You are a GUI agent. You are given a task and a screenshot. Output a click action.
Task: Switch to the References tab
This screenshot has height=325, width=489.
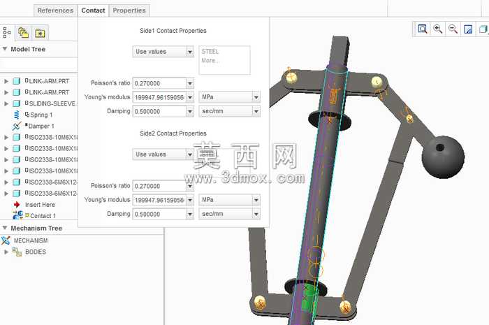pos(55,10)
